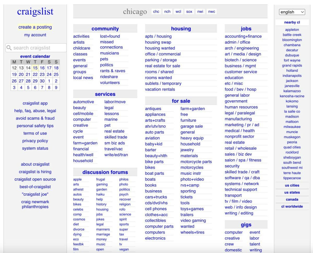Click the create a posting link
Viewport: 313px width, 253px height.
[35, 27]
